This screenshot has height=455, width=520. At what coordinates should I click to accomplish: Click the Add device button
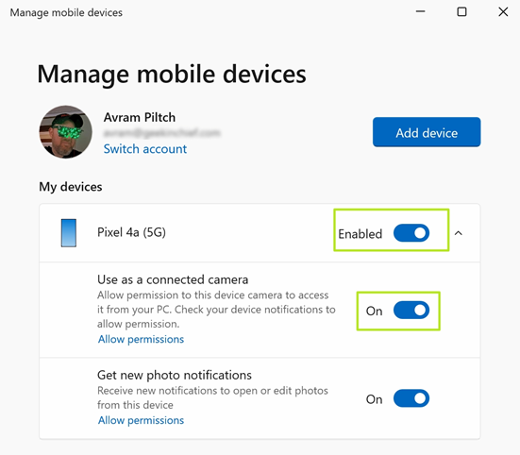pos(427,132)
